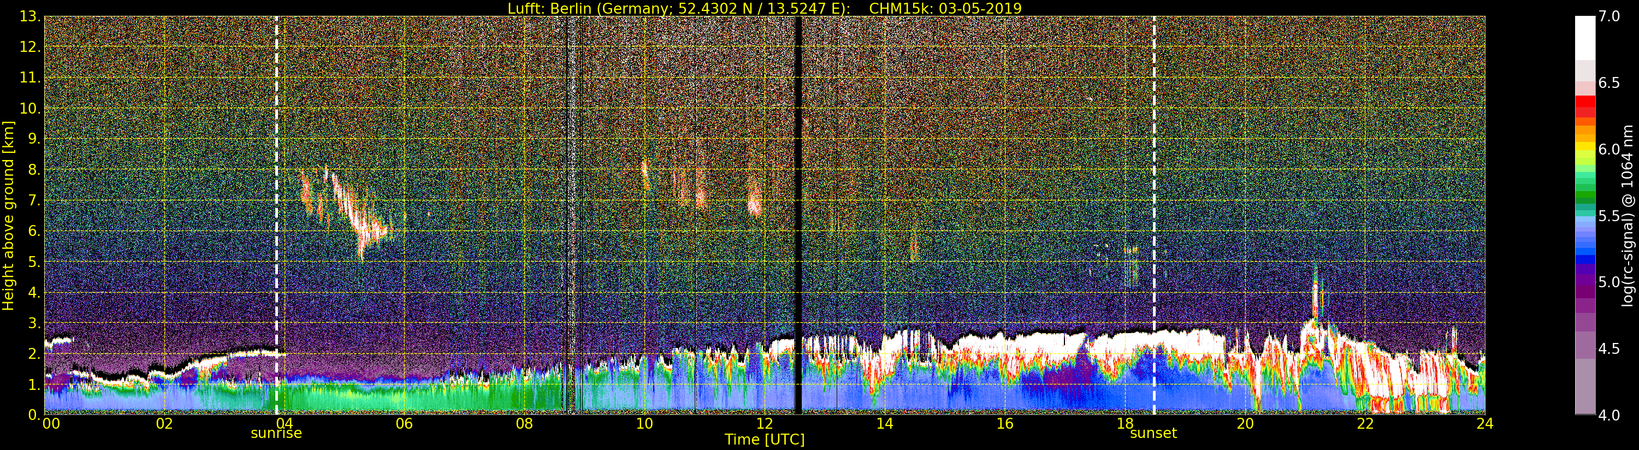This screenshot has width=1639, height=450.
Task: Click the '10' time tick label
Action: 644,423
